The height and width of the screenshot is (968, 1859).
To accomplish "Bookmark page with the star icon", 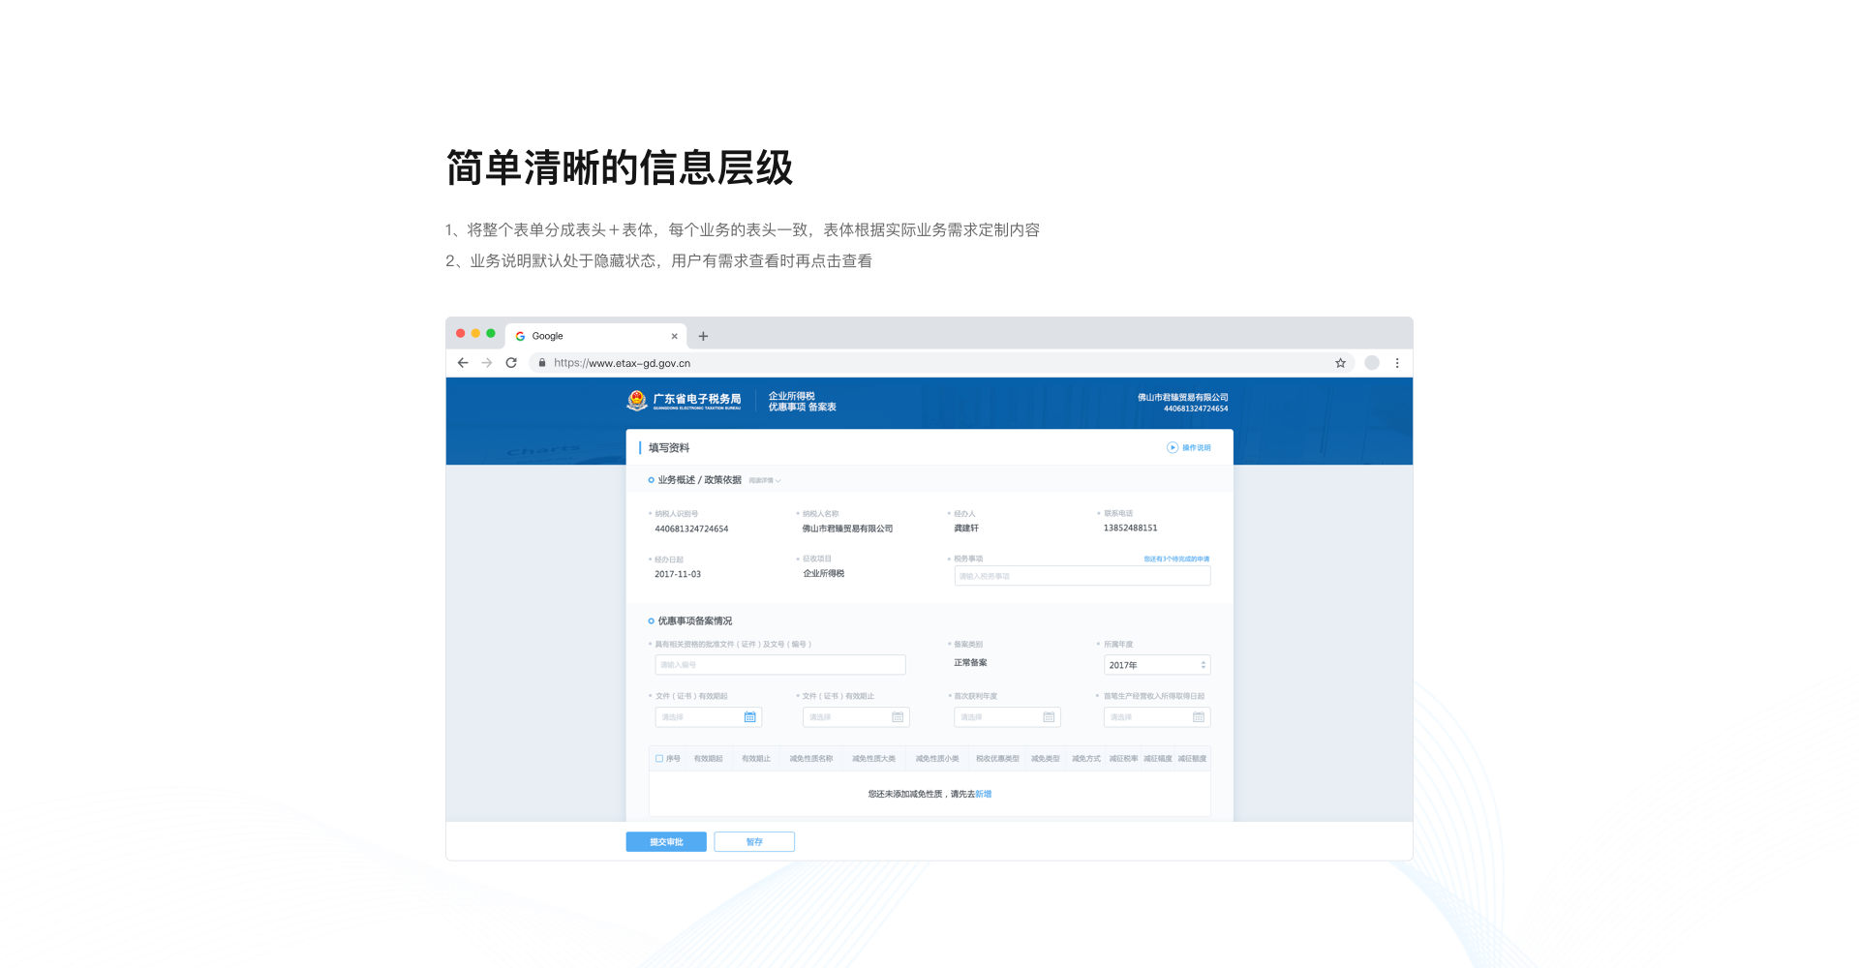I will [x=1340, y=363].
